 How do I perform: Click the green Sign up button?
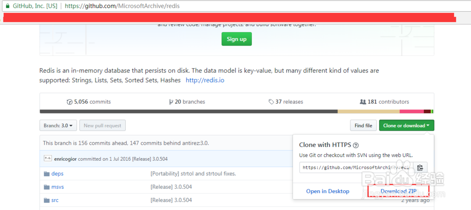tap(237, 39)
